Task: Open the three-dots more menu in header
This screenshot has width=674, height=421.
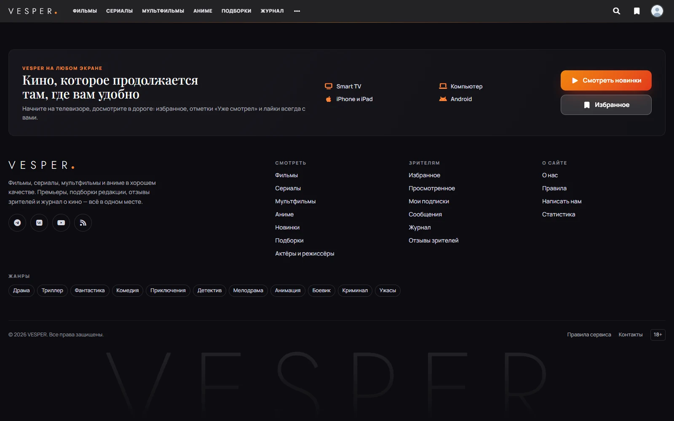Action: [297, 11]
